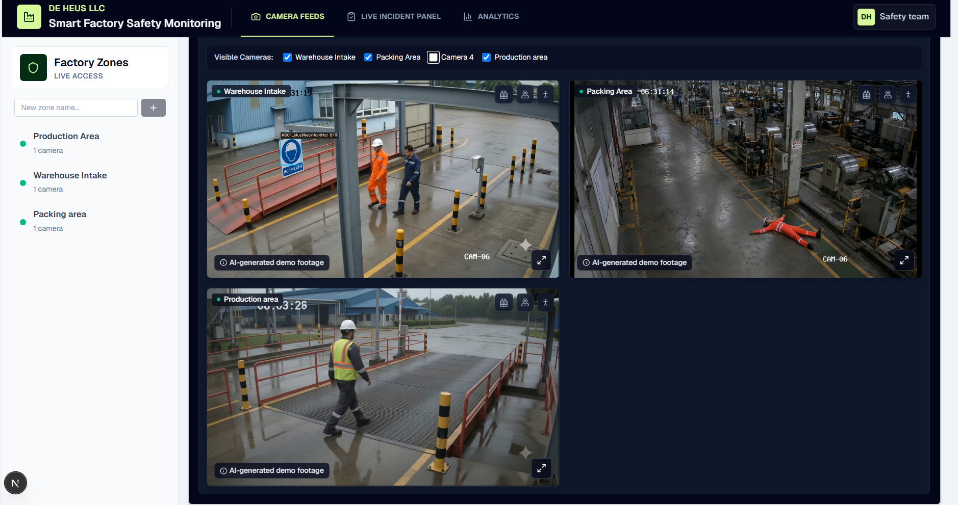Click the safety vest icon on Production area feed
The image size is (958, 505).
(504, 303)
